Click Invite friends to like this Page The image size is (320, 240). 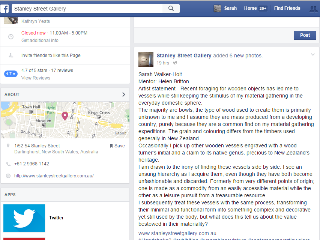51,55
